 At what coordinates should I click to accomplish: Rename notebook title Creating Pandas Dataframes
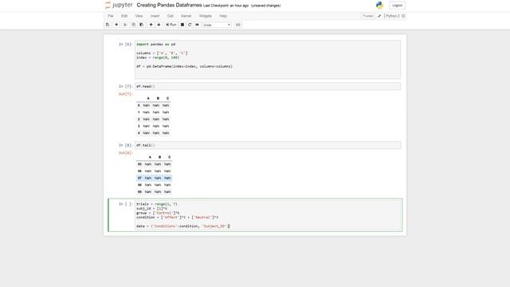point(169,6)
